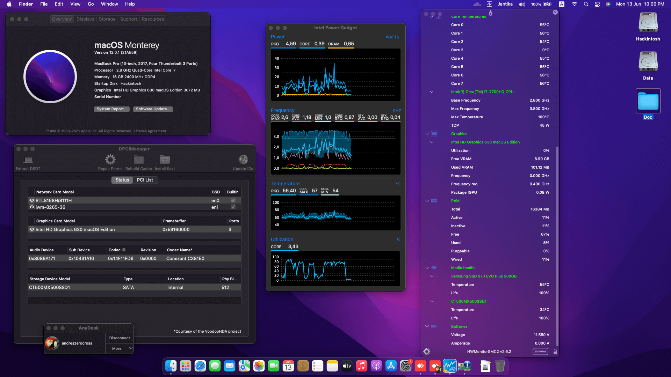Screen dimensions: 671x377
Task: Collapse the Samsung SSD 970 EVO Plus entry
Action: [432, 276]
